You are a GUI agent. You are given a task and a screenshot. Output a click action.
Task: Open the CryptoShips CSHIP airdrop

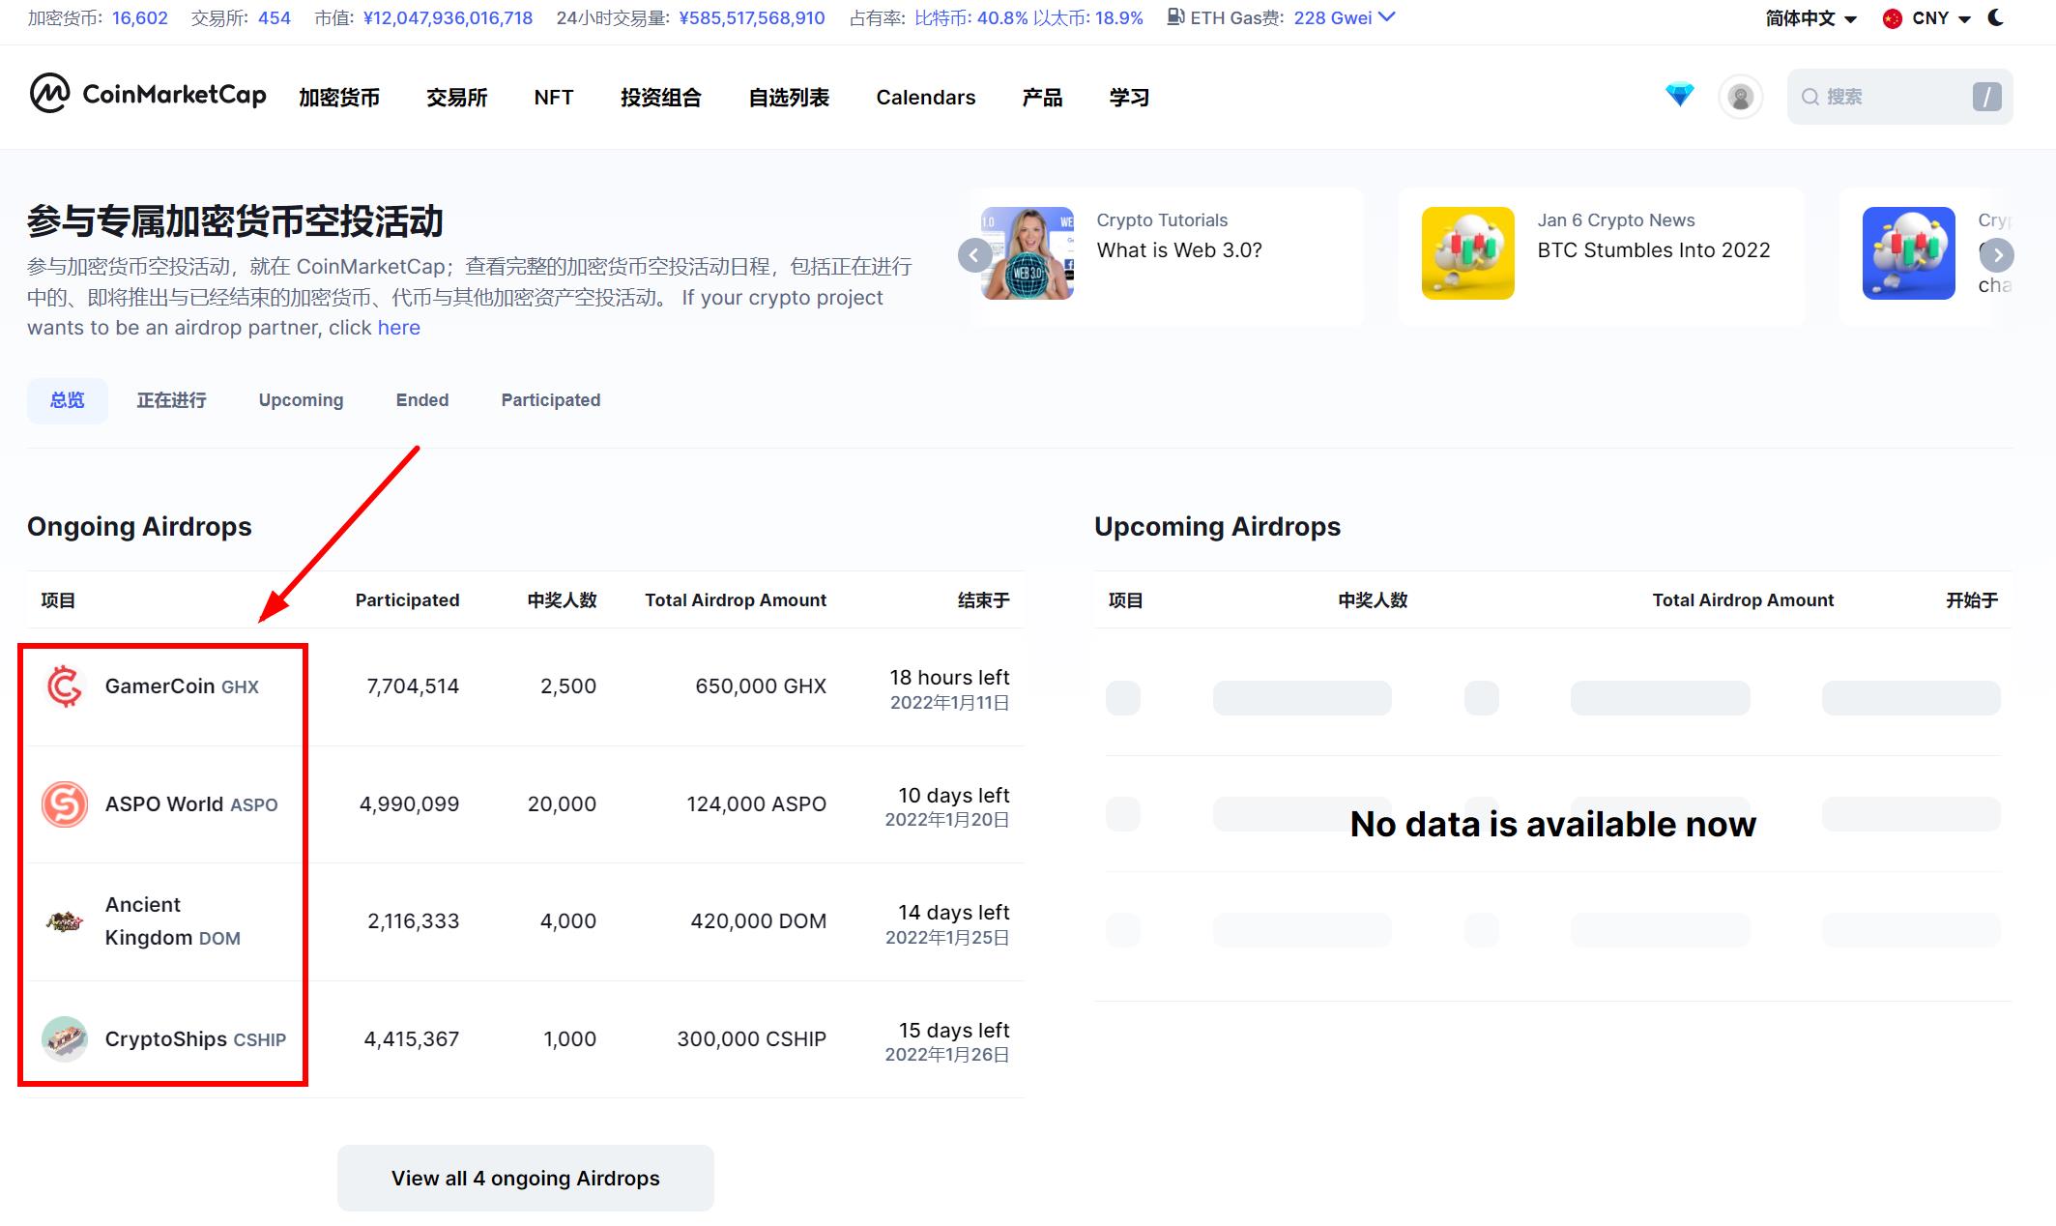[x=195, y=1039]
